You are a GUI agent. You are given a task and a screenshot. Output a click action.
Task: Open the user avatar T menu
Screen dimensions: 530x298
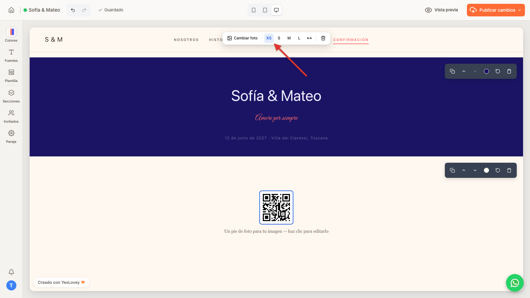(11, 285)
